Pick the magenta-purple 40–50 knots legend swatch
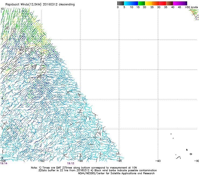The width and height of the screenshot is (199, 175). click(180, 3)
